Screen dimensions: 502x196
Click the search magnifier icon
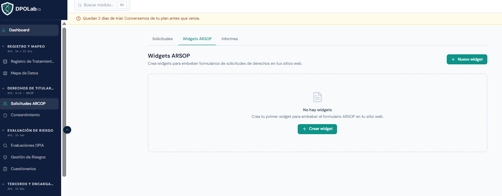pyautogui.click(x=80, y=5)
